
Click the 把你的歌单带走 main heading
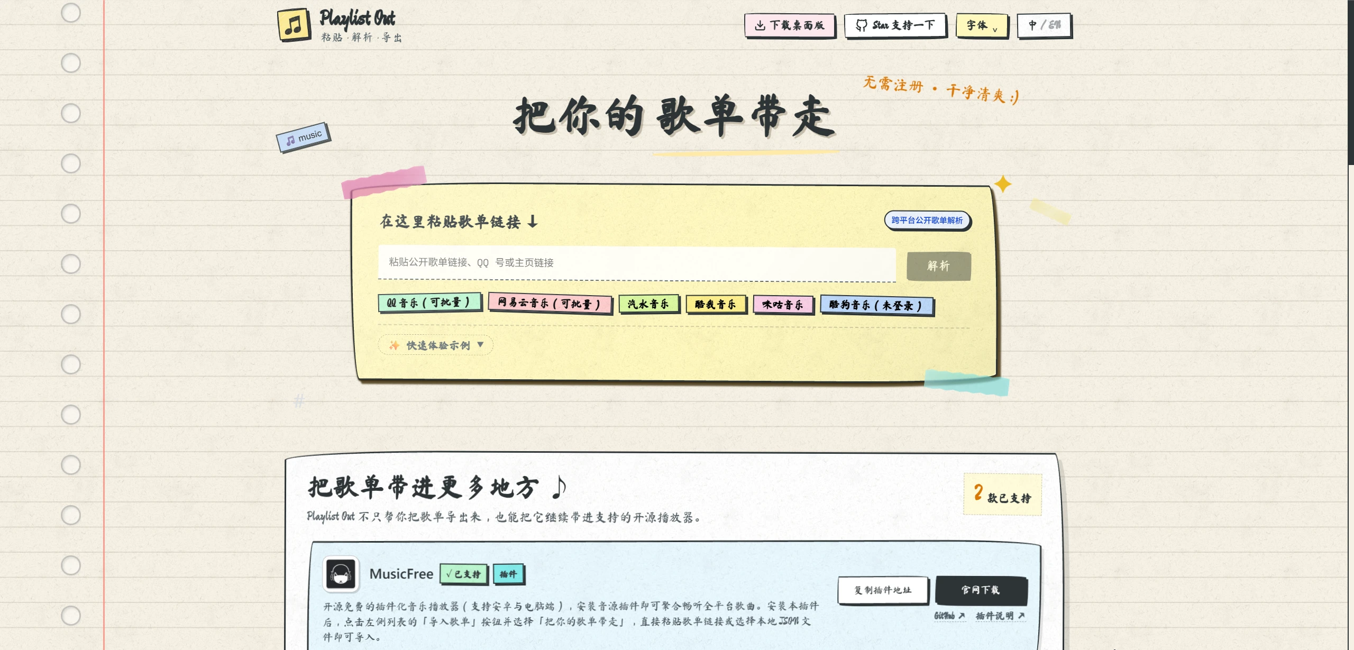[x=675, y=116]
